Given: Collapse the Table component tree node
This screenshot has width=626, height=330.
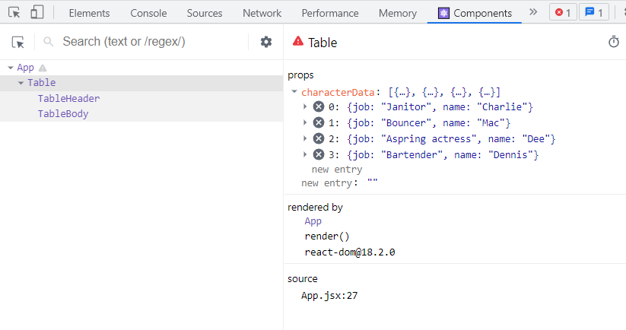Looking at the screenshot, I should (21, 82).
